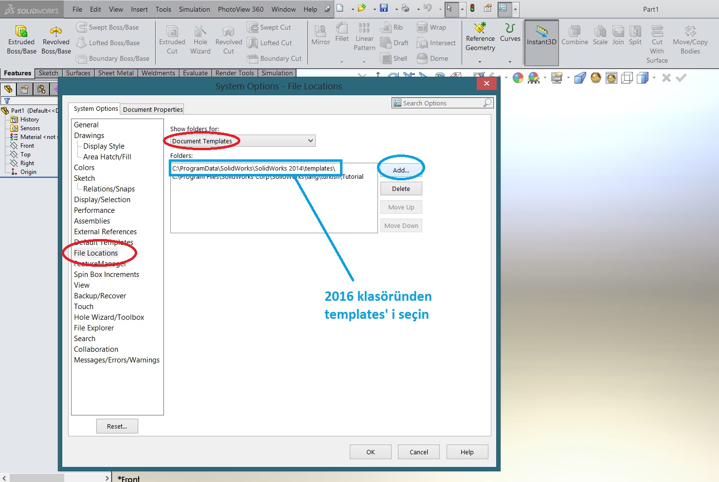Choose Boundary Boss/Base tool

113,59
